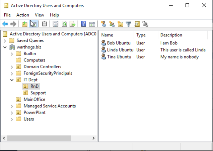The width and height of the screenshot is (213, 151).
Task: Open the File menu
Action: point(7,15)
